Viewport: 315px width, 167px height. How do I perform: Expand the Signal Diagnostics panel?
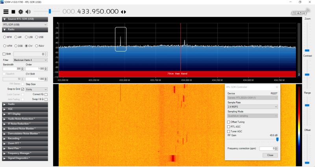click(x=25, y=158)
